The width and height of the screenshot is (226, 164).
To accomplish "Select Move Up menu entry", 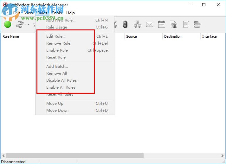I will point(75,104).
